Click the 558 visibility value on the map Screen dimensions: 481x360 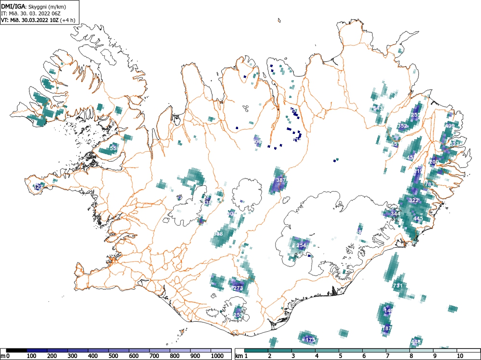114,148
